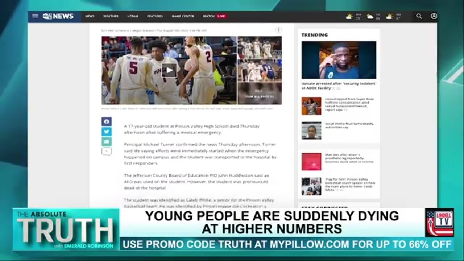Click the photo caption under the video

187,108
